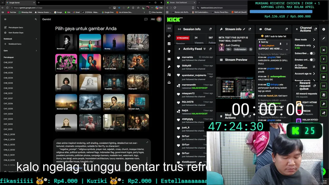Expand Account age restriction settings
The image size is (329, 185).
[x=314, y=73]
